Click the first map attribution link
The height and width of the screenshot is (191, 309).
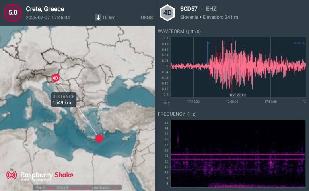[51, 187]
